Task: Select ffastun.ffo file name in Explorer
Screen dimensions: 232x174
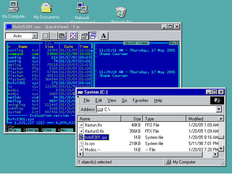Action: pos(94,125)
